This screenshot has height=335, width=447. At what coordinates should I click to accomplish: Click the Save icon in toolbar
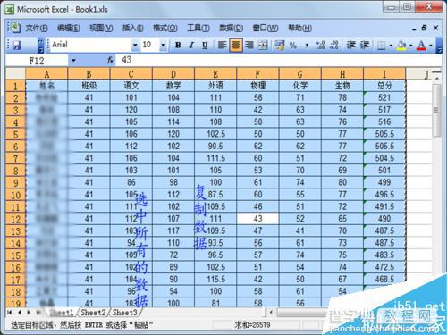17,46
